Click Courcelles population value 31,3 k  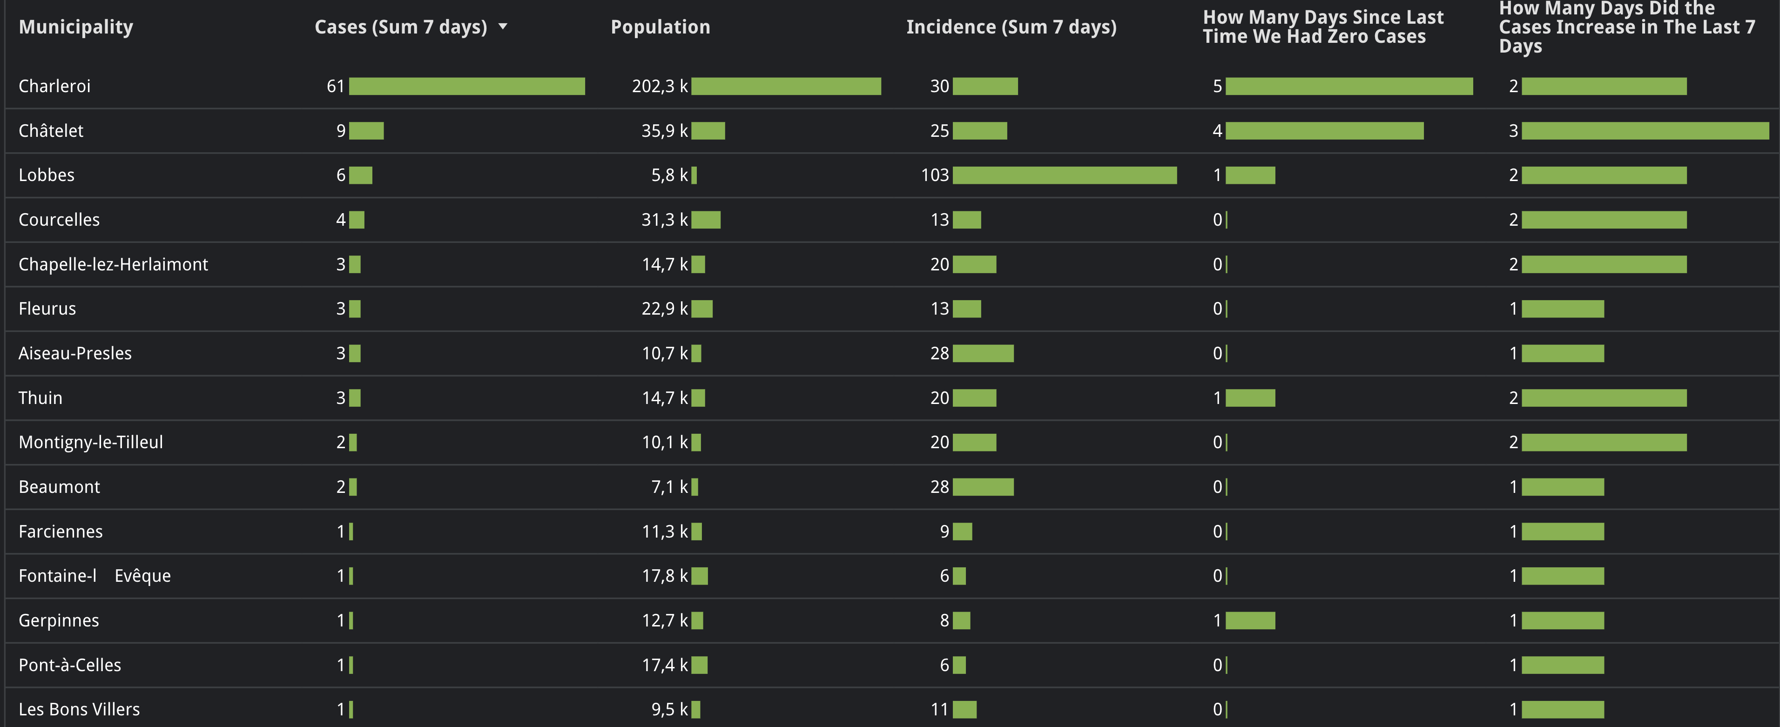665,220
